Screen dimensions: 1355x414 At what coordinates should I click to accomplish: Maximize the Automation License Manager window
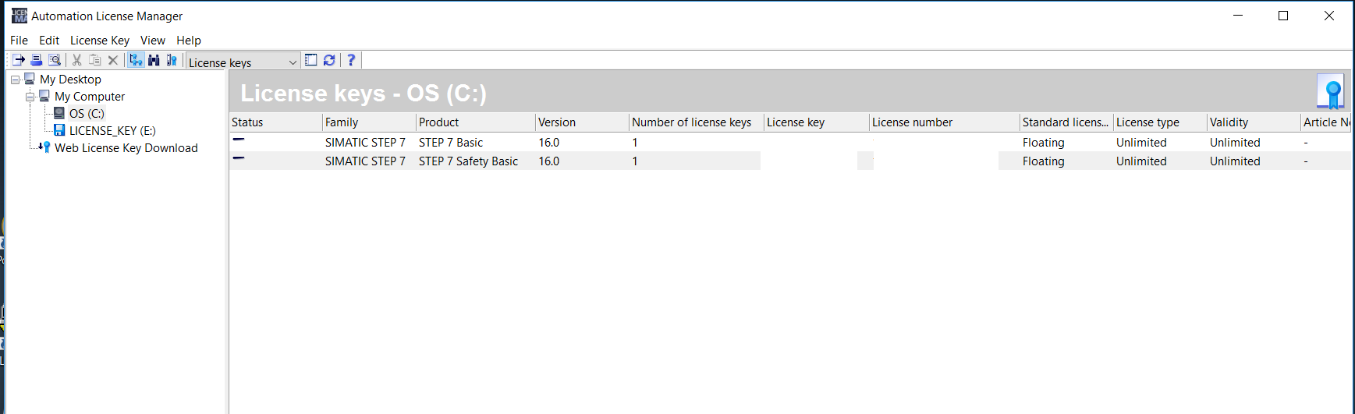coord(1283,16)
